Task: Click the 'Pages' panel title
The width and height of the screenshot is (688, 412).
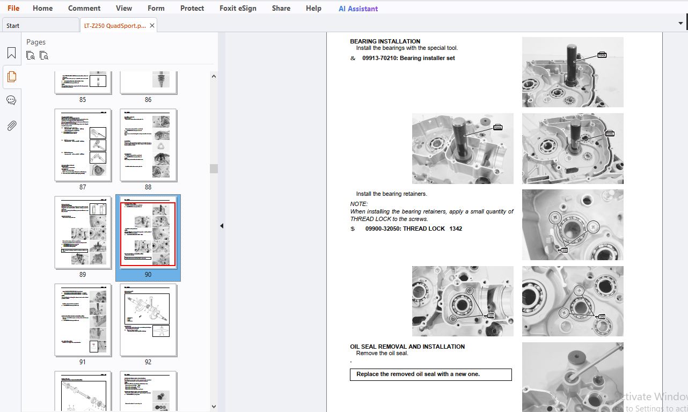Action: pos(36,42)
